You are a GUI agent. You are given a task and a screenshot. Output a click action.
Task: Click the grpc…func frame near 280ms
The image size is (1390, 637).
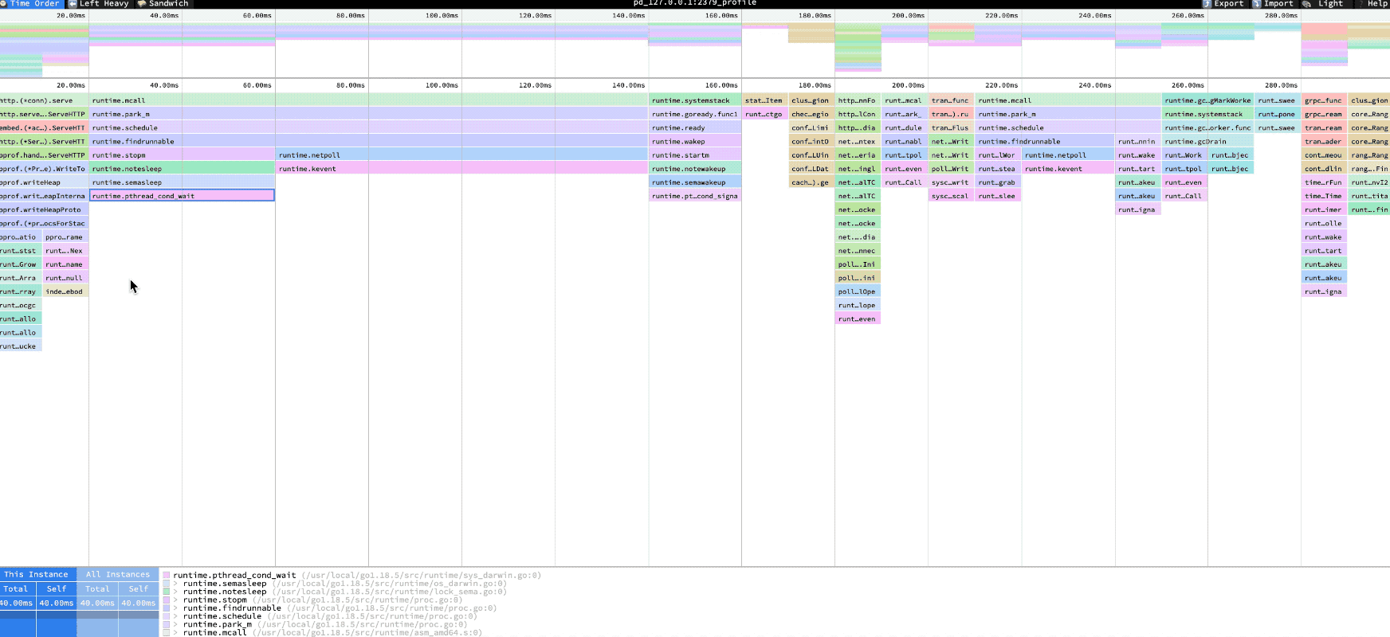pos(1324,100)
